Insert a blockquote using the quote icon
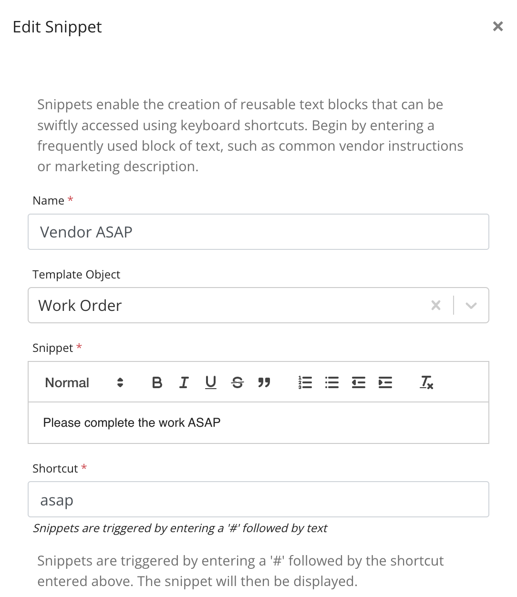517x597 pixels. click(x=265, y=382)
